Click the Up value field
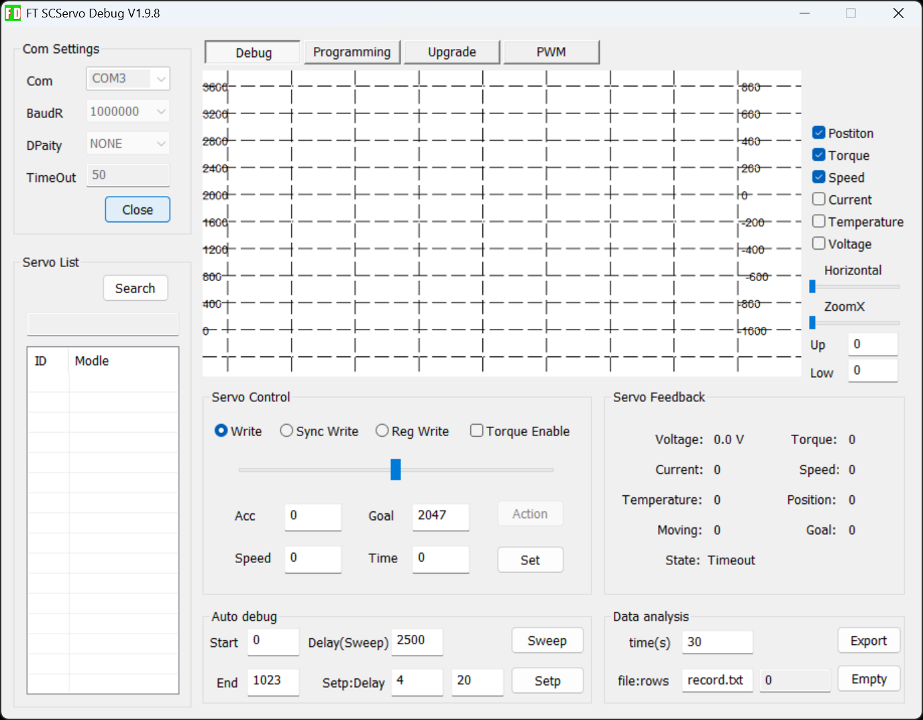 pyautogui.click(x=873, y=344)
